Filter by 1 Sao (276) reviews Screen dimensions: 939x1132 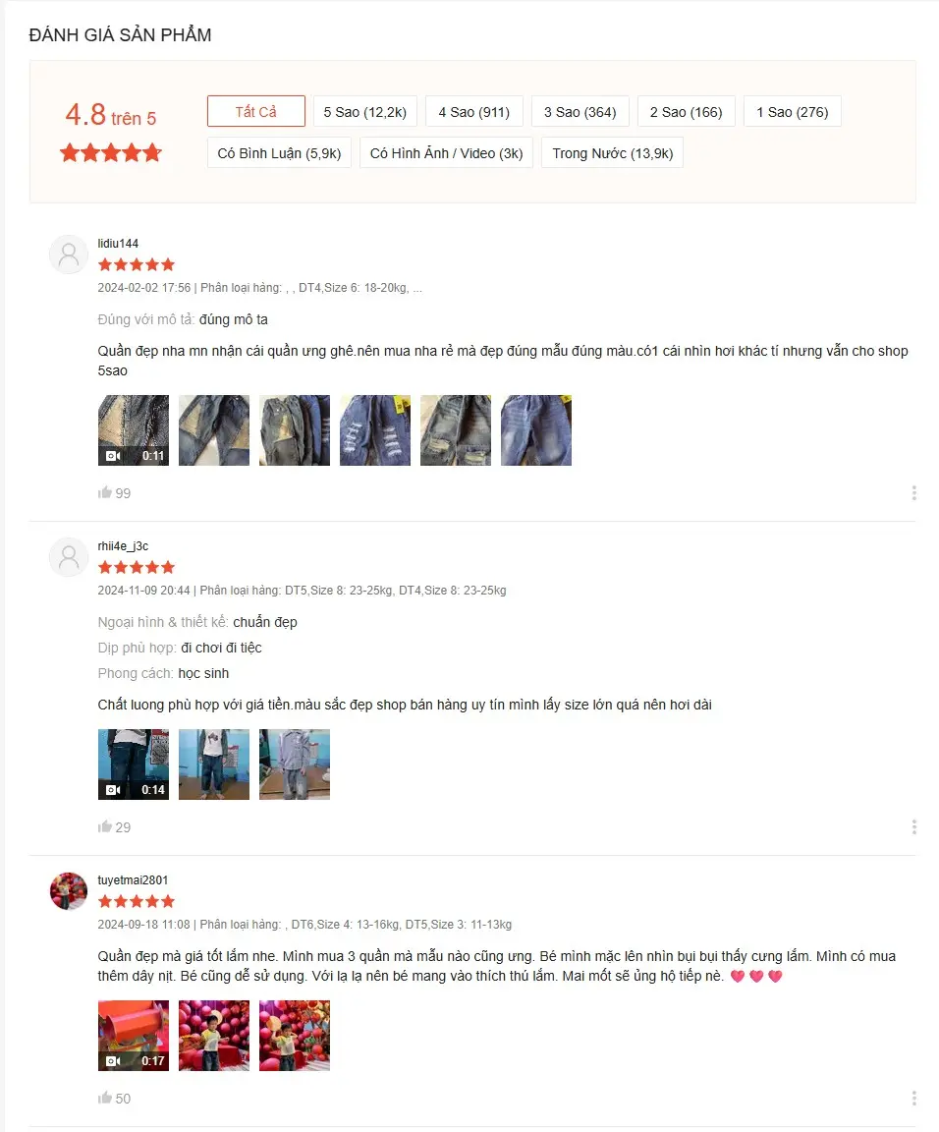793,111
